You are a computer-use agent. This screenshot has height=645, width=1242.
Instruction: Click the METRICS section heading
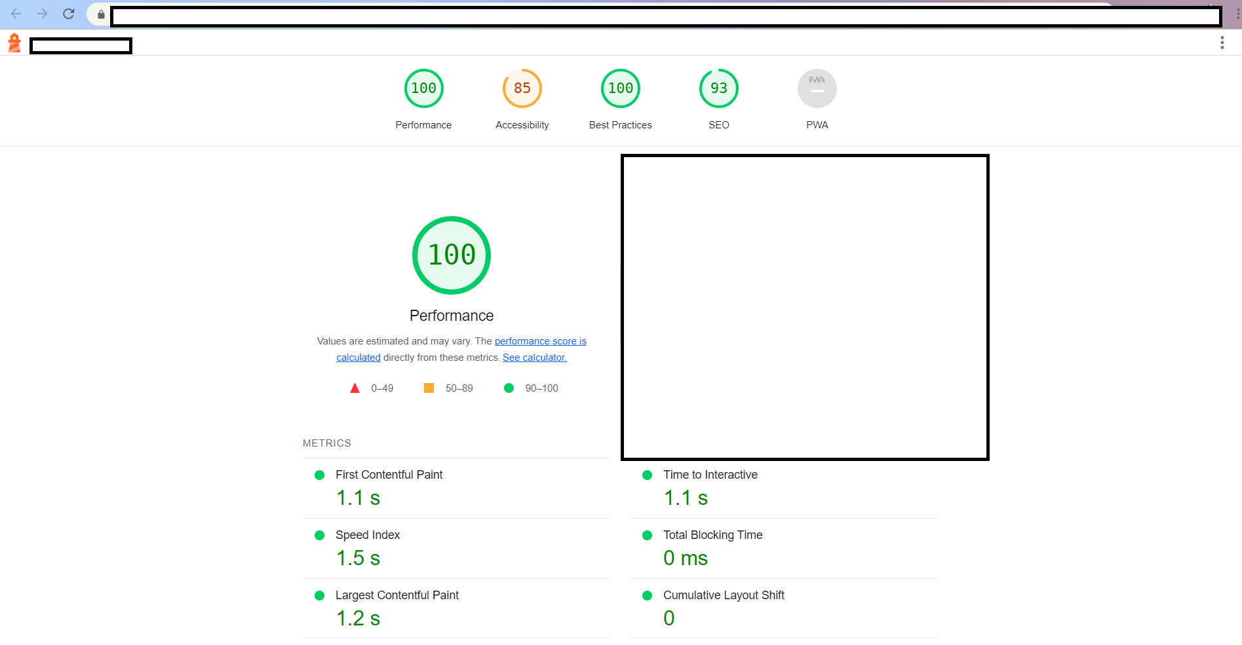tap(327, 443)
